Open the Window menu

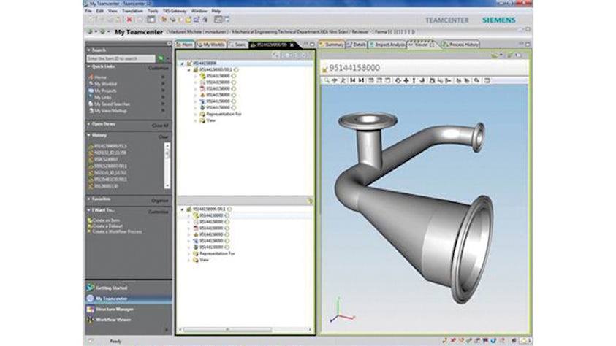click(x=199, y=12)
